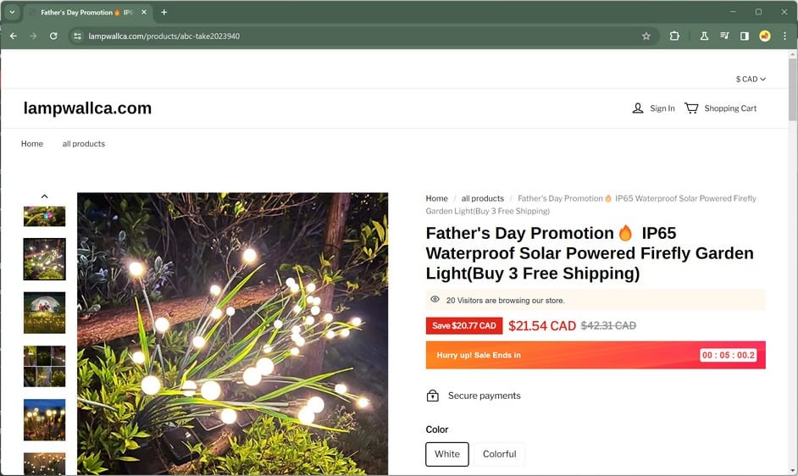
Task: Open the browser extensions puzzle icon
Action: point(674,36)
